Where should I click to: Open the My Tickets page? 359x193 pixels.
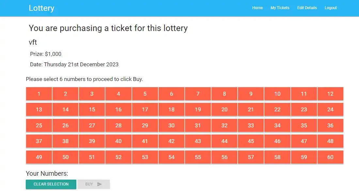click(x=280, y=8)
